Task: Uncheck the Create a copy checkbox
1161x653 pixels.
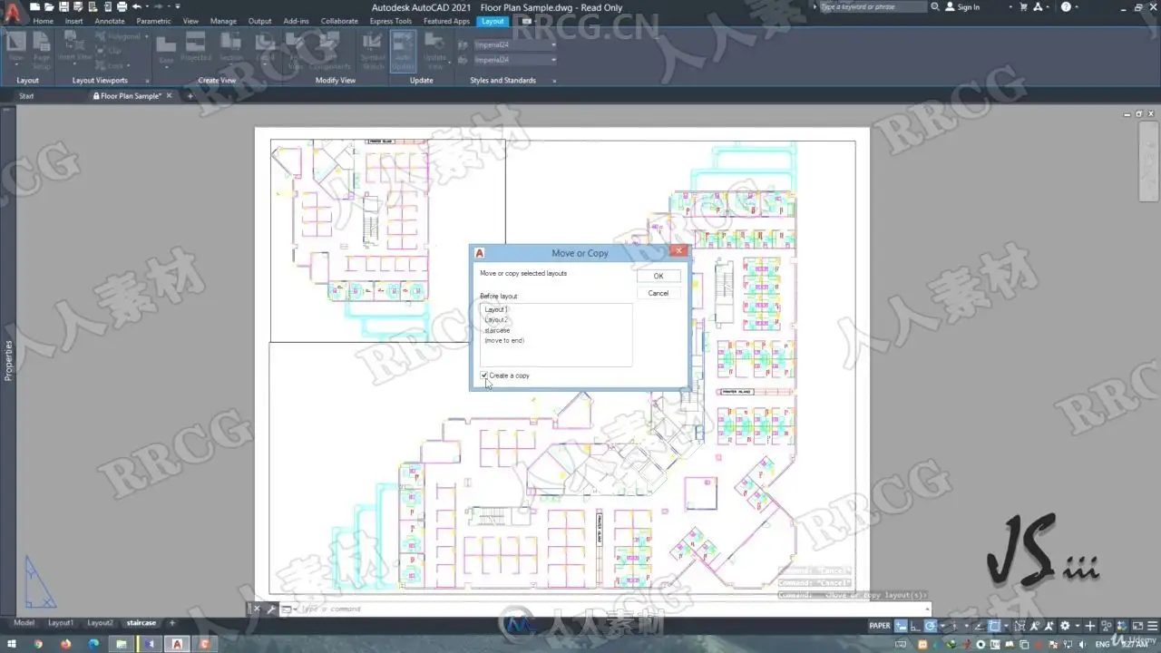Action: (x=484, y=375)
